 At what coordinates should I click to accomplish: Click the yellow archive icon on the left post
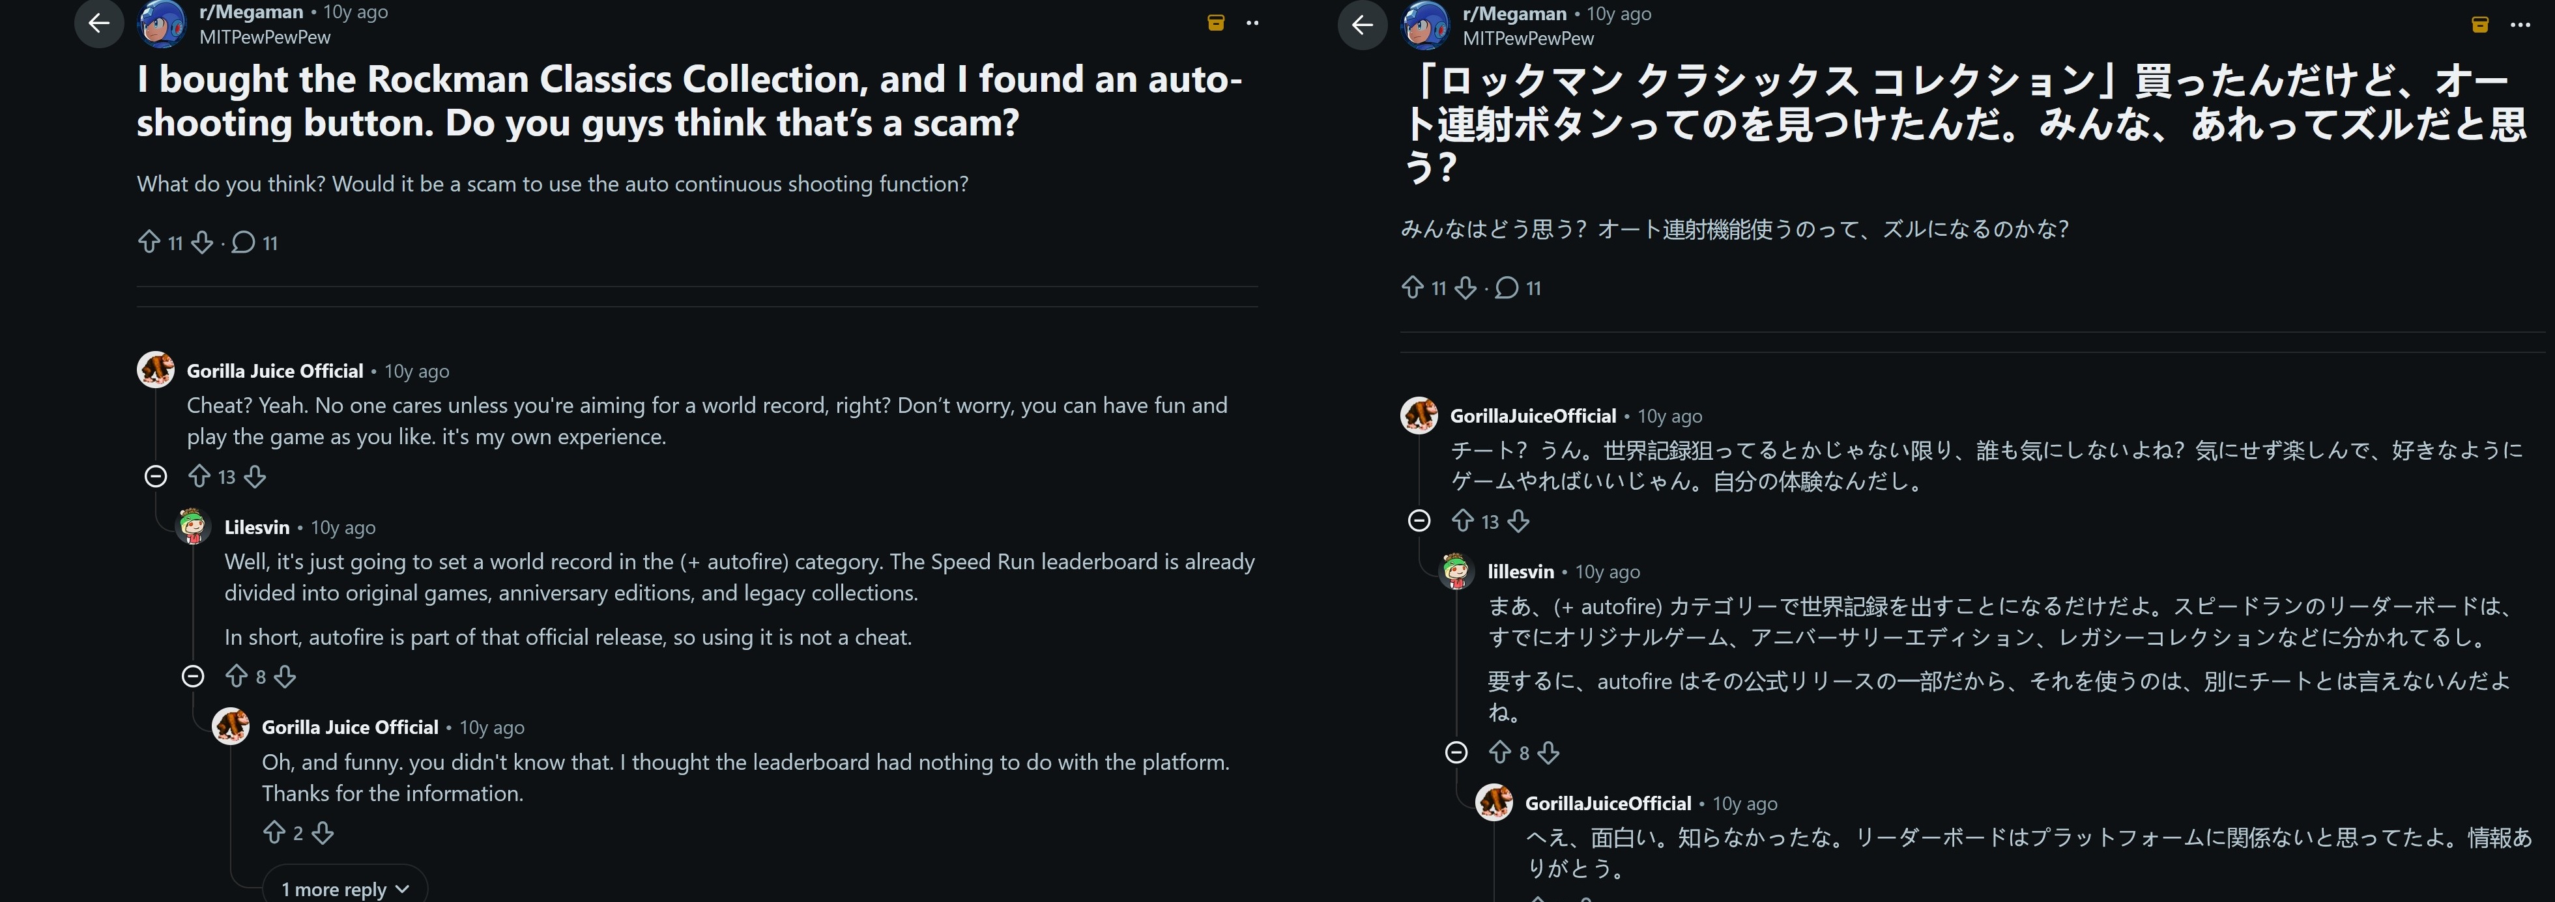click(x=1216, y=23)
